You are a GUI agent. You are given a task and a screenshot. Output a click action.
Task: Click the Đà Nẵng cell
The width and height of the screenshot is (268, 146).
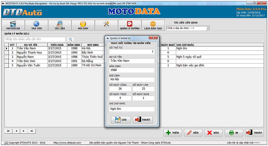[93, 61]
